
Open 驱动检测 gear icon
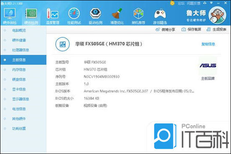pos(95,13)
